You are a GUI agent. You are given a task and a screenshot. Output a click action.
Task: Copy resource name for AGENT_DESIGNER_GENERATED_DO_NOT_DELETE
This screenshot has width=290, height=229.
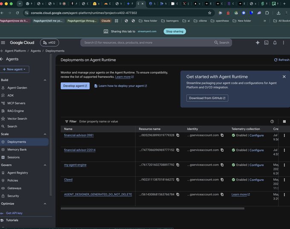[178, 194]
